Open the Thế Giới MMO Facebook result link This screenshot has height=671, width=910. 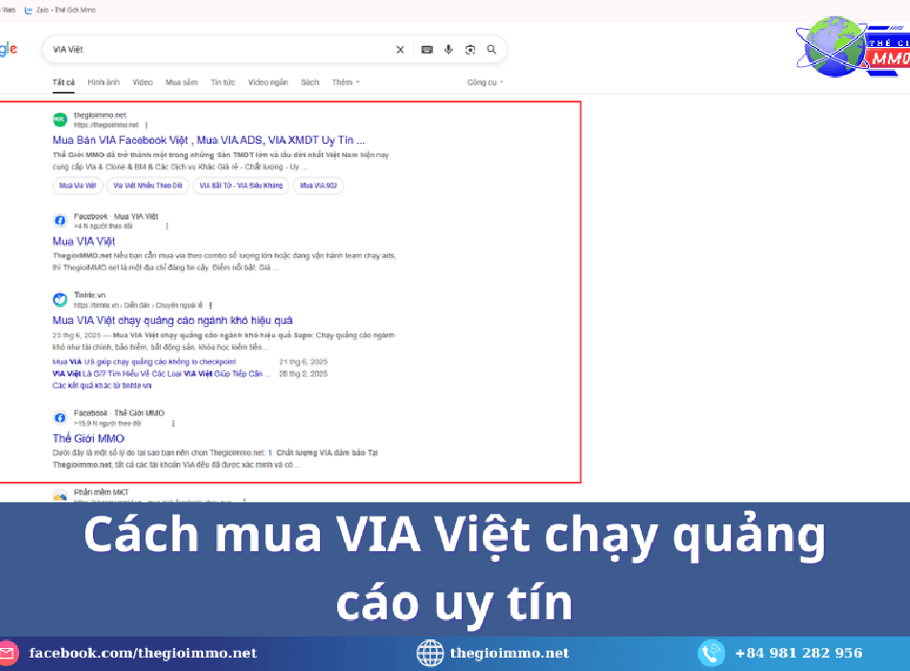[x=88, y=438]
